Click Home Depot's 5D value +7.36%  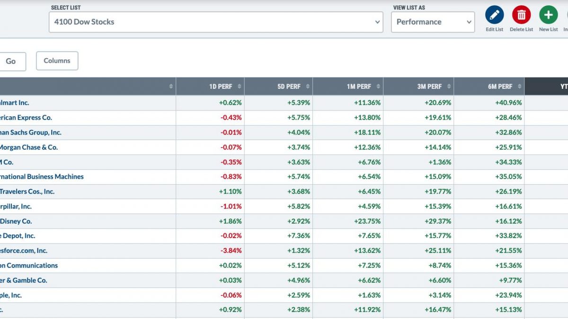[x=299, y=236]
